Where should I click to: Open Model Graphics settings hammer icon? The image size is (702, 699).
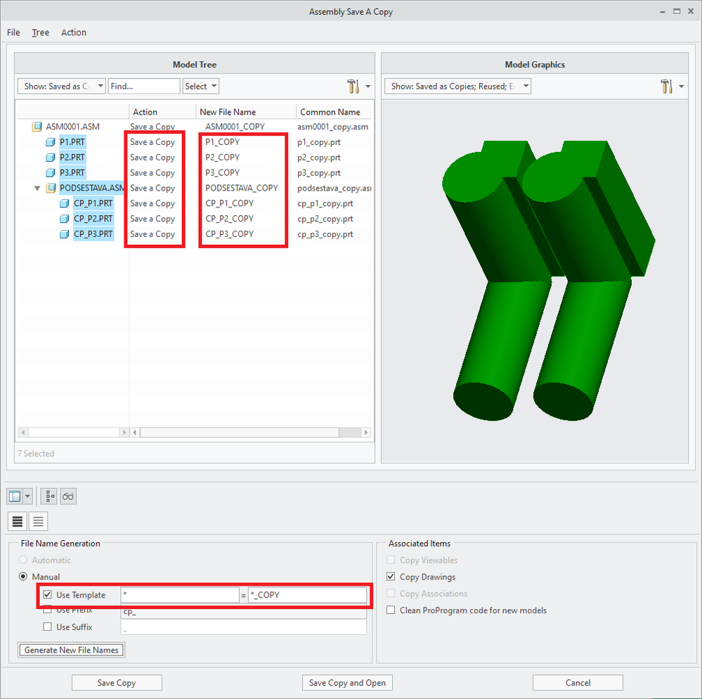tap(666, 86)
